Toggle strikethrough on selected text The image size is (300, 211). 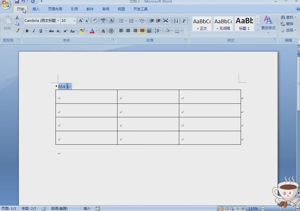tap(50, 31)
